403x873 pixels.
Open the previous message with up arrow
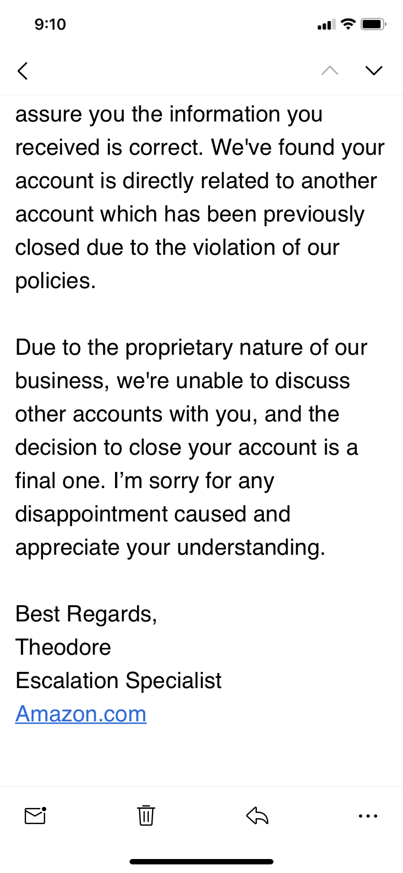pyautogui.click(x=330, y=71)
